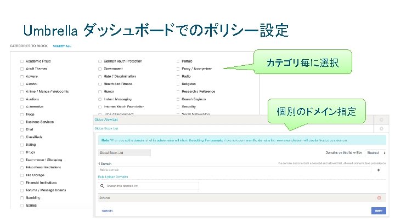Image resolution: width=395 pixels, height=222 pixels.
Task: Remove the listed domain with red icon
Action: pos(379,198)
